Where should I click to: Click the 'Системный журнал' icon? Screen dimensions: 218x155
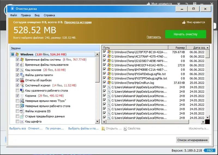click(x=22, y=85)
